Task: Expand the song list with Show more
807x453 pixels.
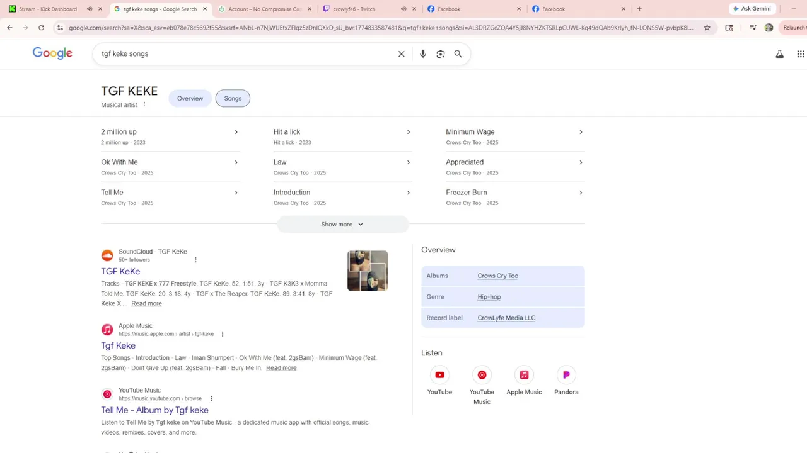Action: (x=342, y=225)
